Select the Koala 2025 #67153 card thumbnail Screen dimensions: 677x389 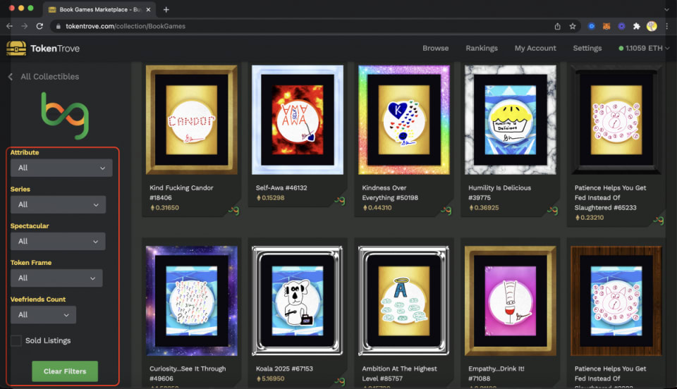pos(297,302)
